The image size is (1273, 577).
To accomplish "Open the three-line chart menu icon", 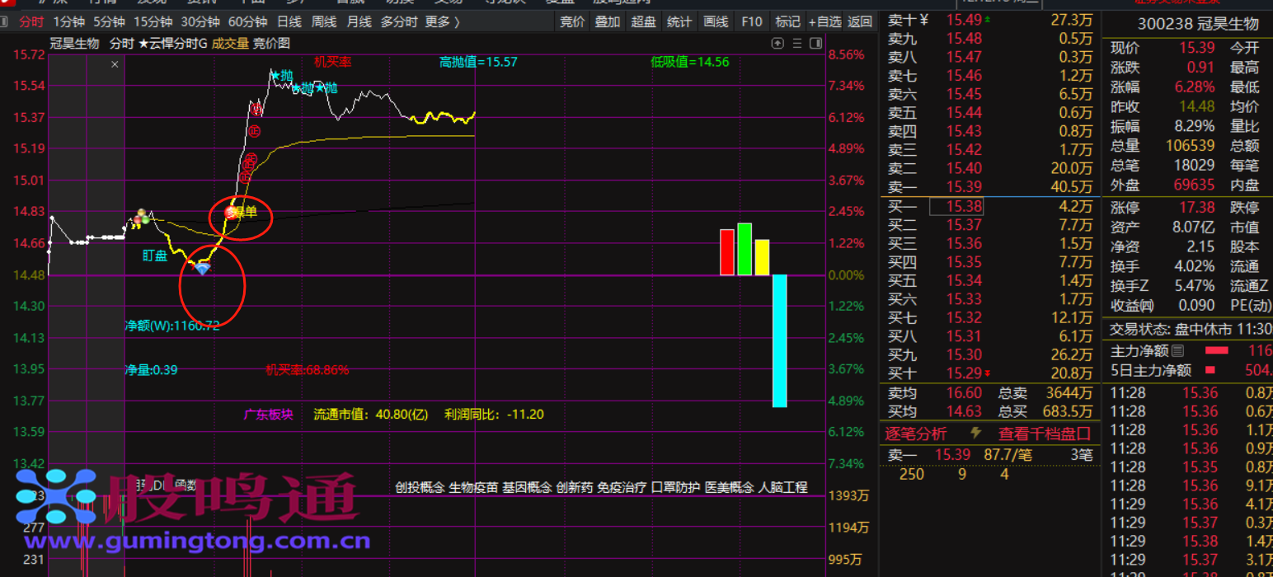I will [x=796, y=43].
